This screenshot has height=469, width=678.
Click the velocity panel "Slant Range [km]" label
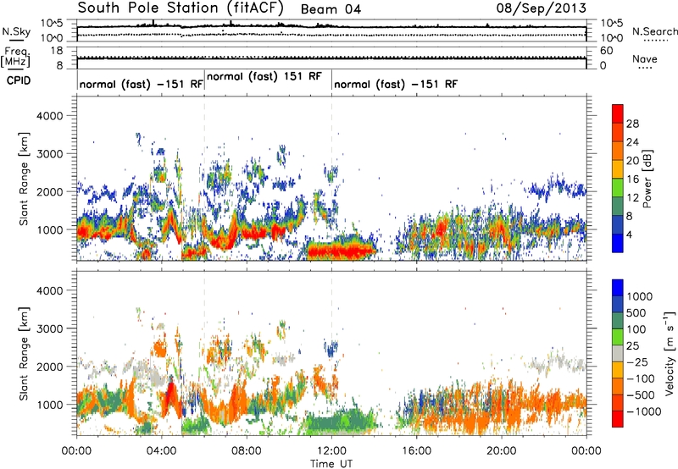[x=24, y=354]
